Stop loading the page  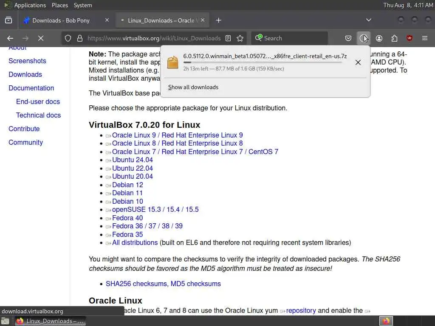click(x=41, y=38)
